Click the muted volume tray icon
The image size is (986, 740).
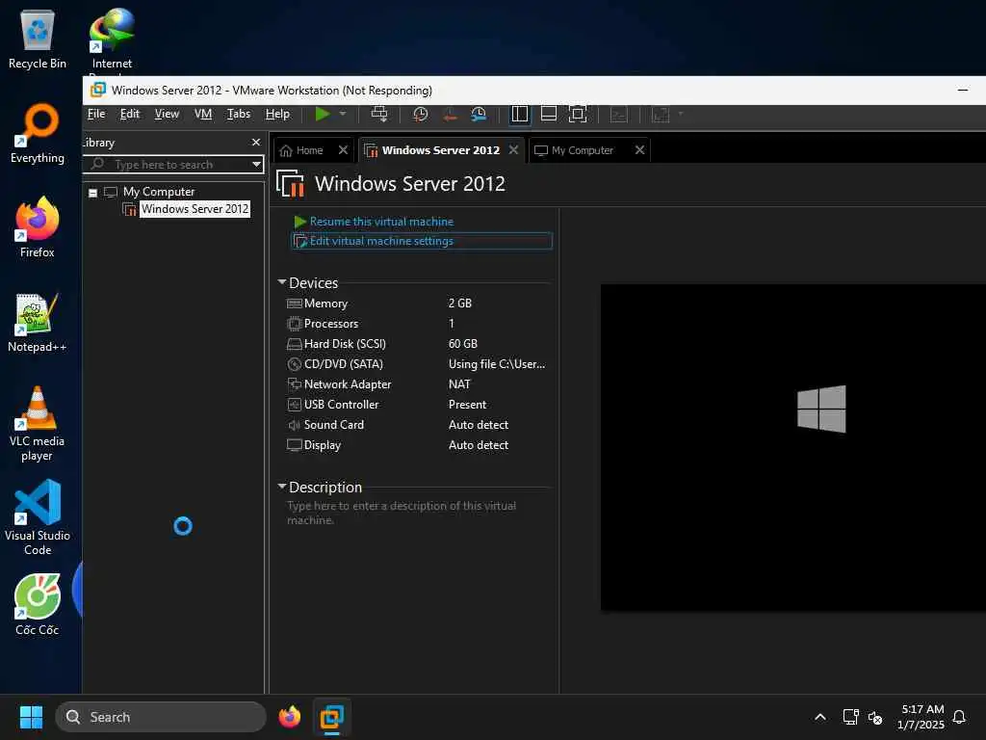coord(874,717)
